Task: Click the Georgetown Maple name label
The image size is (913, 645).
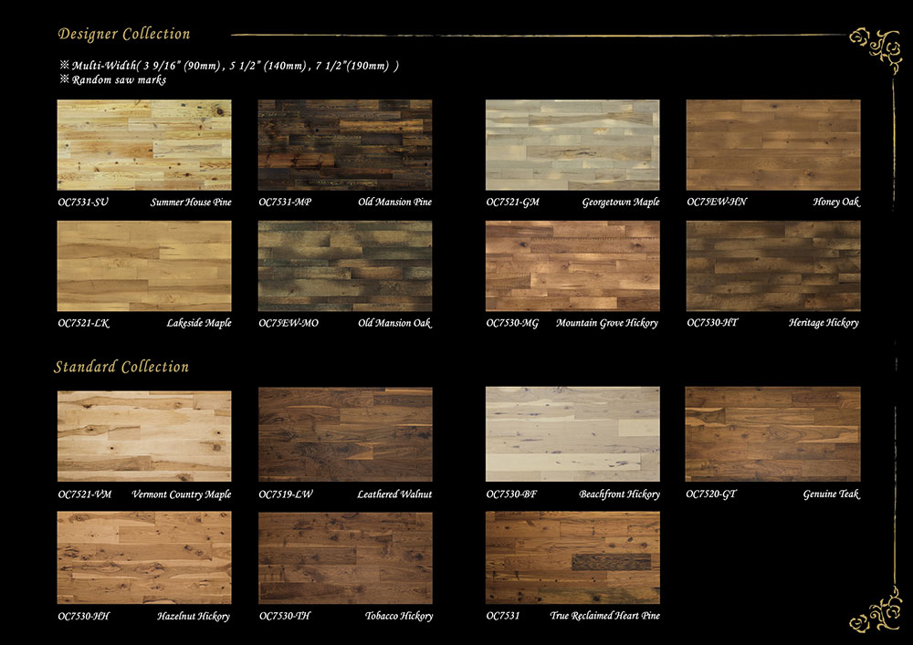Action: [x=621, y=203]
